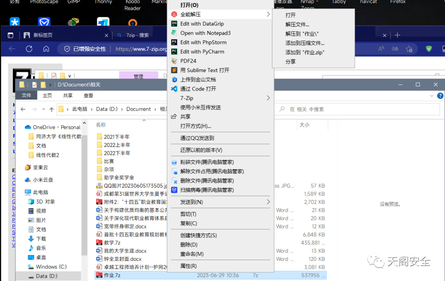Click the PhpStorm icon in context menu
The image size is (445, 281).
[174, 42]
